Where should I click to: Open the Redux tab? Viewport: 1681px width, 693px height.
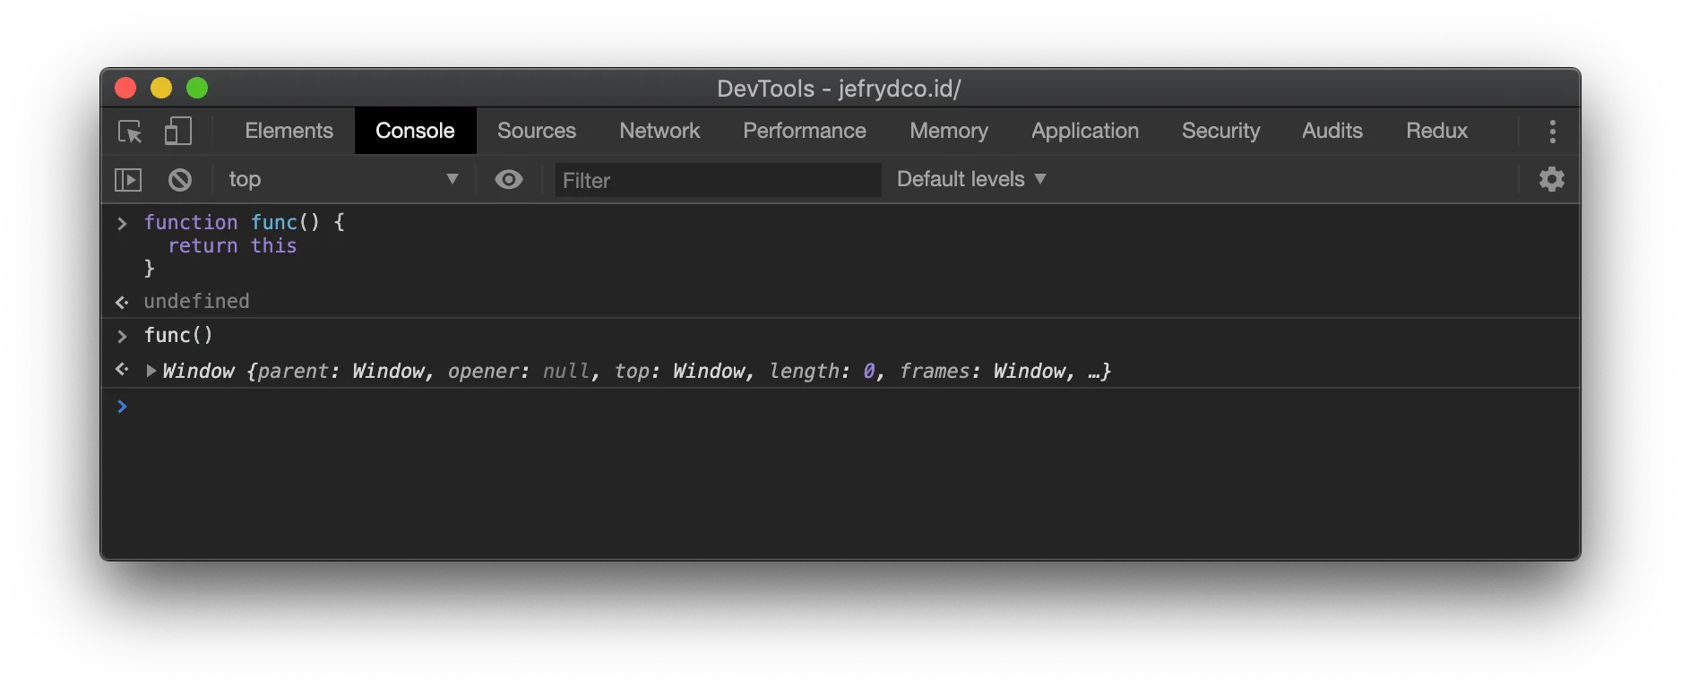point(1436,131)
